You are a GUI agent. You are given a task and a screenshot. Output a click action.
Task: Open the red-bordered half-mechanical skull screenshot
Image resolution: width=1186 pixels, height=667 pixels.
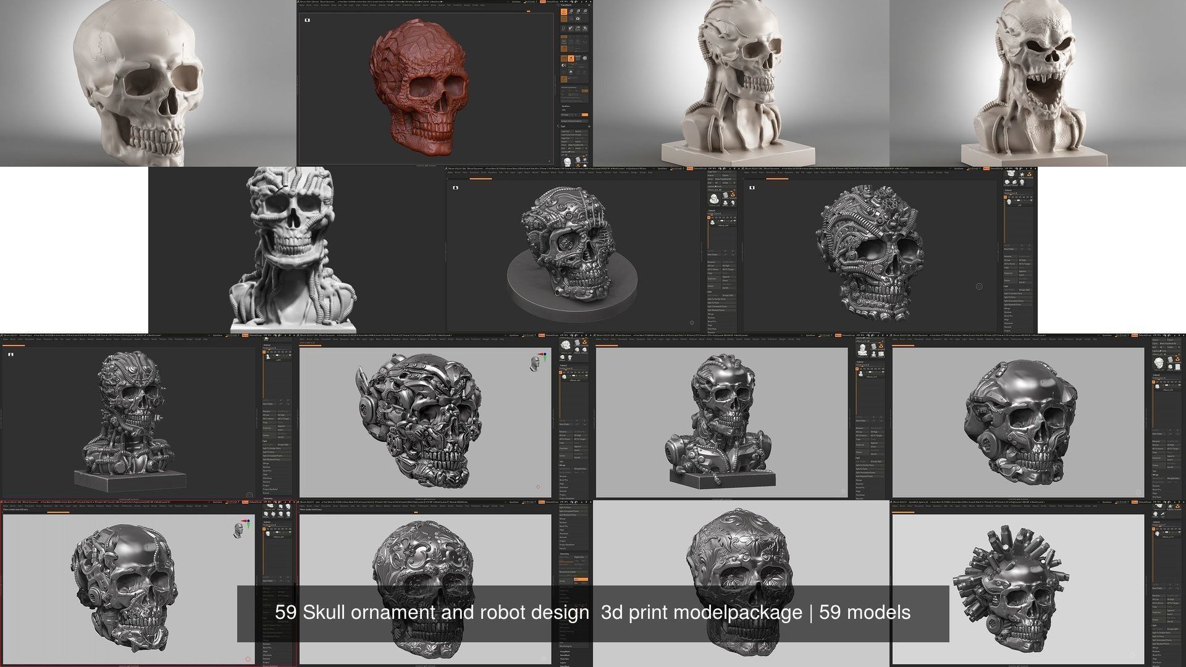[x=148, y=584]
